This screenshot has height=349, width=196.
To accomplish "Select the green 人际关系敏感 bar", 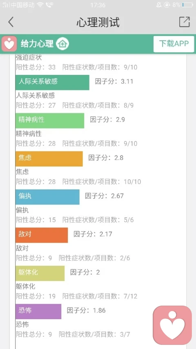I will (52, 82).
